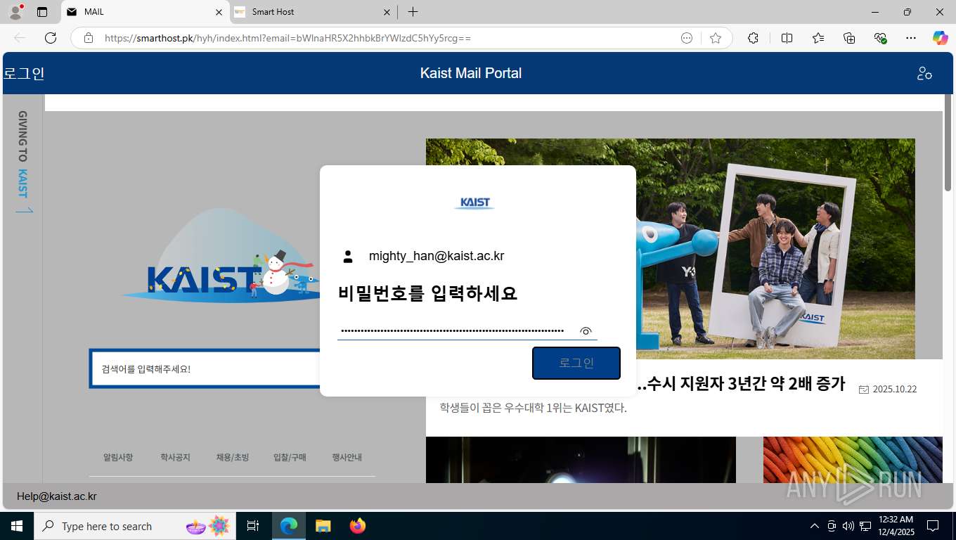
Task: Open the volume speaker tray icon
Action: coord(848,526)
